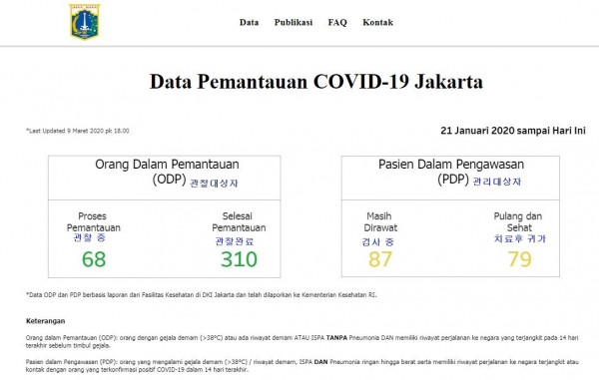Open the Publikasi menu item
599x380 pixels.
(294, 23)
